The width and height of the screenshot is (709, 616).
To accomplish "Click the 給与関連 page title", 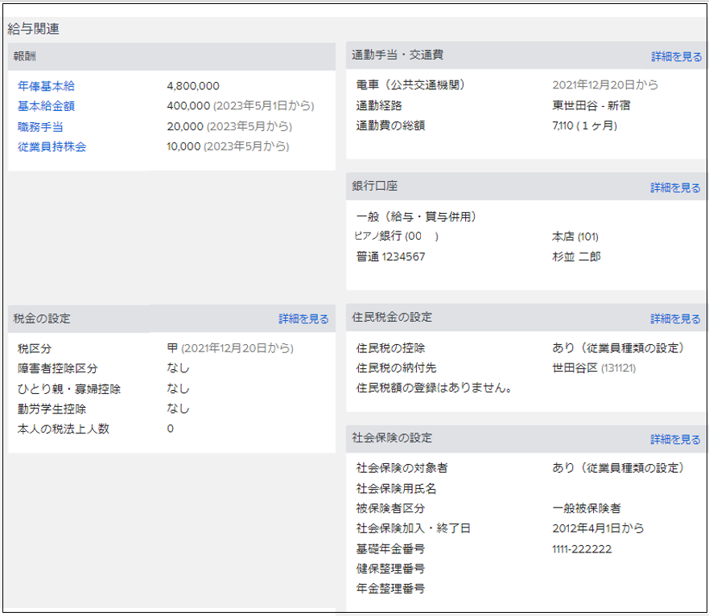I will [33, 29].
